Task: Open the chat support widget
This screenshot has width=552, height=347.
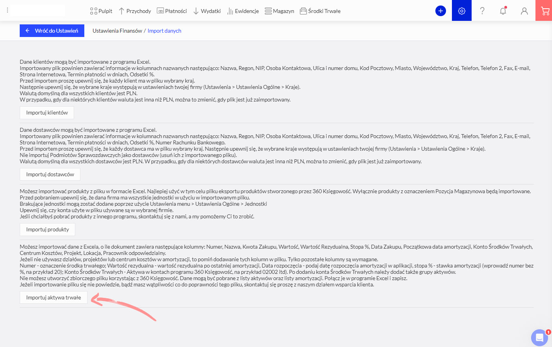Action: tap(539, 338)
